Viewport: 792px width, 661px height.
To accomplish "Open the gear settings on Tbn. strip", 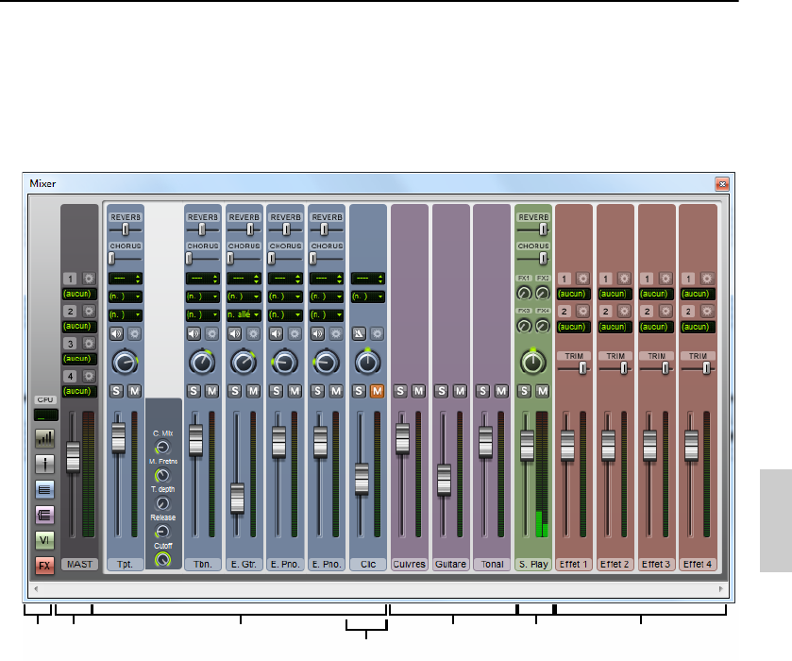I will point(212,333).
